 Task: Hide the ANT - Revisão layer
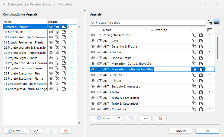click(x=93, y=75)
